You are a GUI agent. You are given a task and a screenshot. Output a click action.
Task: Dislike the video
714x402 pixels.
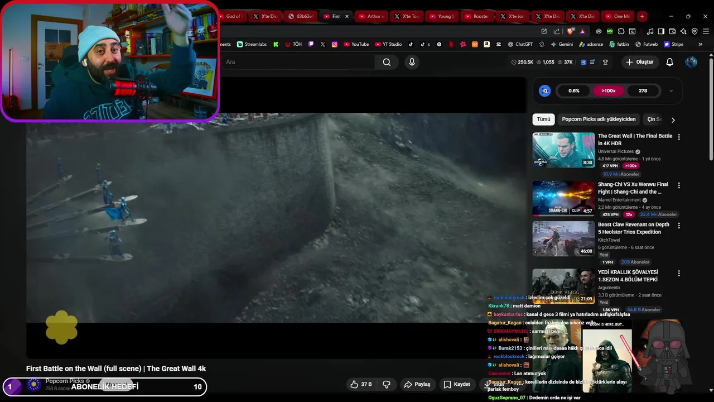pos(386,384)
